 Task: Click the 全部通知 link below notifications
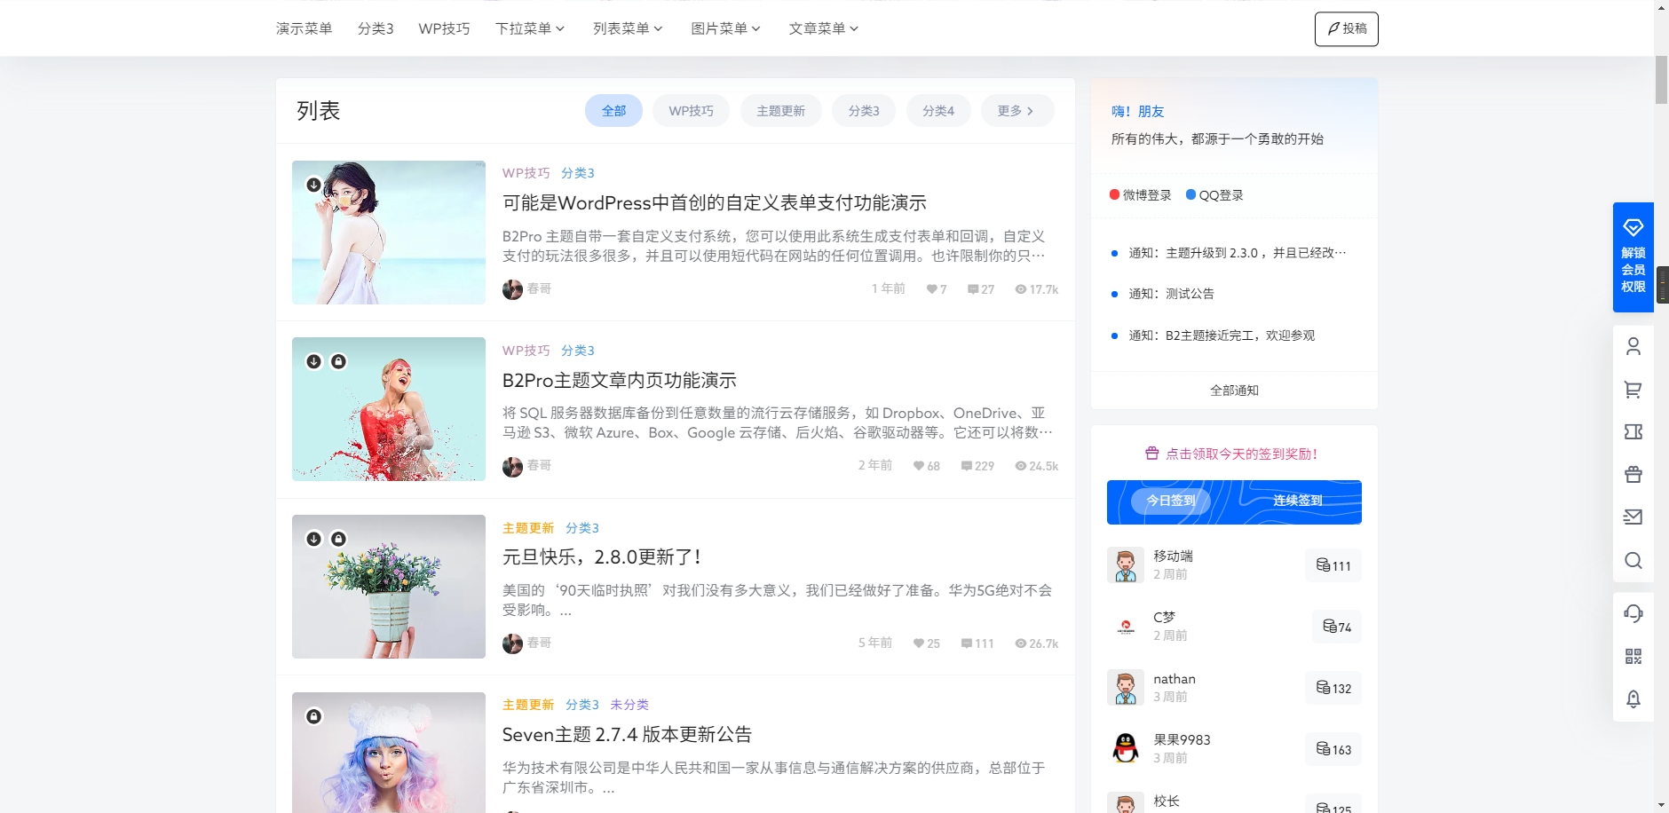coord(1233,390)
